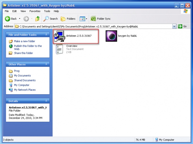Click the new folder task icon
The width and height of the screenshot is (193, 144).
(11, 41)
